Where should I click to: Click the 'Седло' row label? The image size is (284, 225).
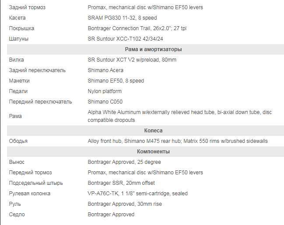(x=17, y=215)
